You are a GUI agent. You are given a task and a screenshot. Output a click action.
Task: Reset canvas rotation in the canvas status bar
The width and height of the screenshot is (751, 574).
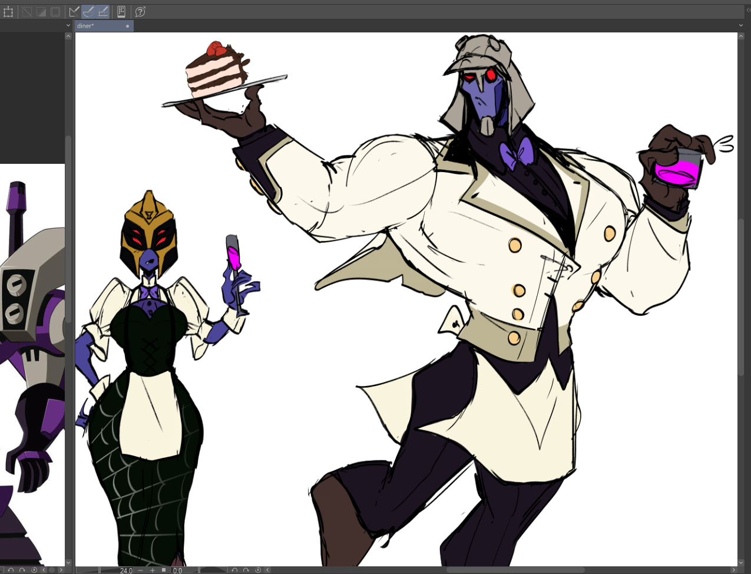258,570
